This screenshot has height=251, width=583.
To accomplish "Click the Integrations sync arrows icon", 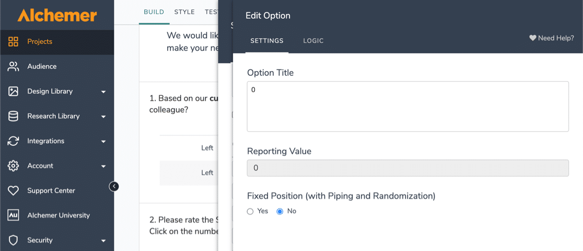I will click(x=13, y=141).
